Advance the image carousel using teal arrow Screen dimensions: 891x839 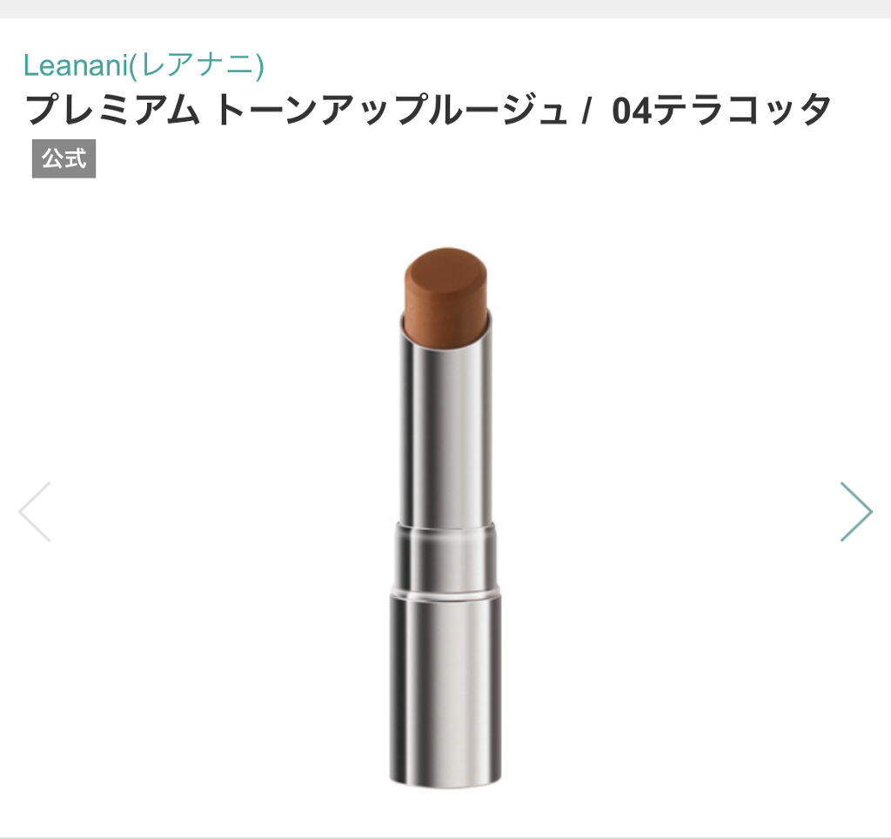[856, 512]
